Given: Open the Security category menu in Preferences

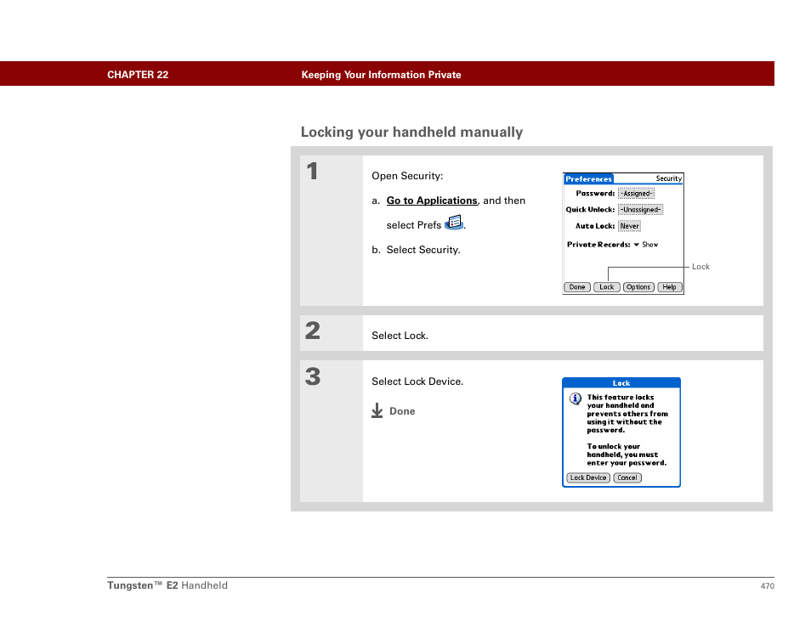Looking at the screenshot, I should [669, 178].
